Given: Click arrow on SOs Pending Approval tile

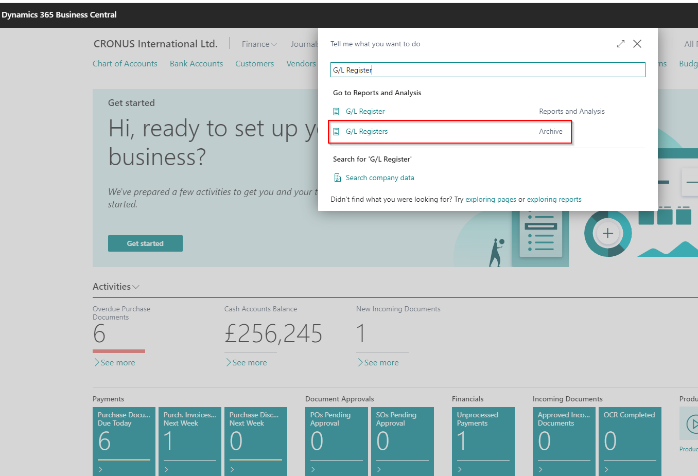Looking at the screenshot, I should [x=379, y=469].
